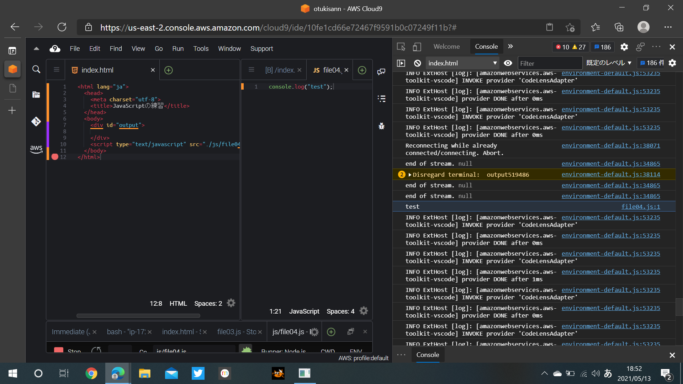The width and height of the screenshot is (683, 384).
Task: Open the Source Control git panel
Action: point(36,122)
